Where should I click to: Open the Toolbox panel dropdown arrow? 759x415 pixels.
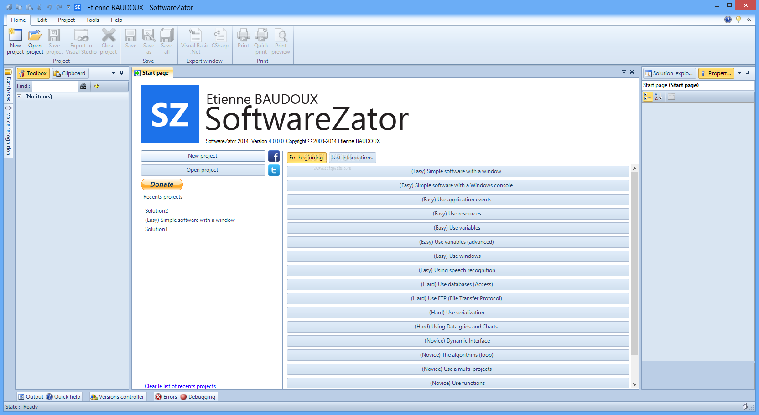(x=113, y=73)
